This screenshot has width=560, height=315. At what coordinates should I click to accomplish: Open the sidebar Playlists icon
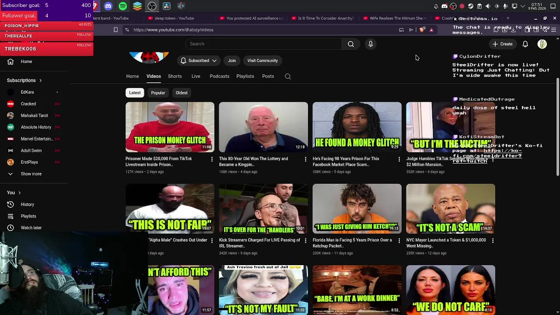point(10,216)
